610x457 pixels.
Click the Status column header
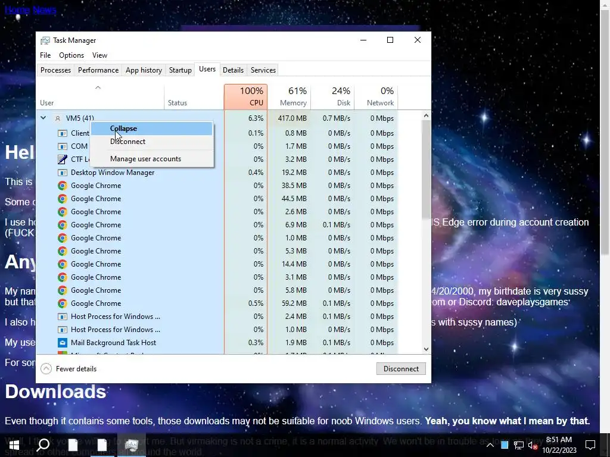[194, 97]
